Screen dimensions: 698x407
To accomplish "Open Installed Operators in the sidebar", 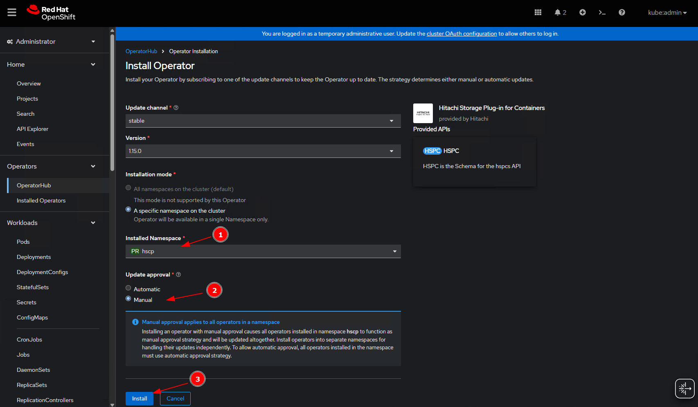I will pyautogui.click(x=41, y=200).
